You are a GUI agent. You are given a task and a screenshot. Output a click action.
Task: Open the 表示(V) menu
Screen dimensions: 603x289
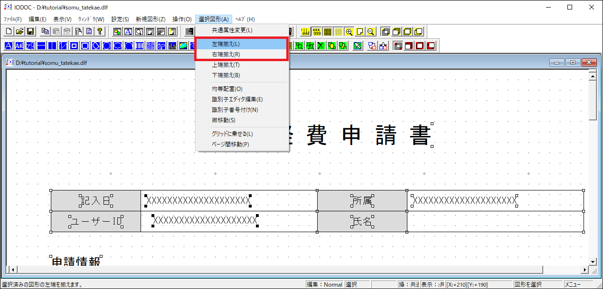(x=62, y=19)
